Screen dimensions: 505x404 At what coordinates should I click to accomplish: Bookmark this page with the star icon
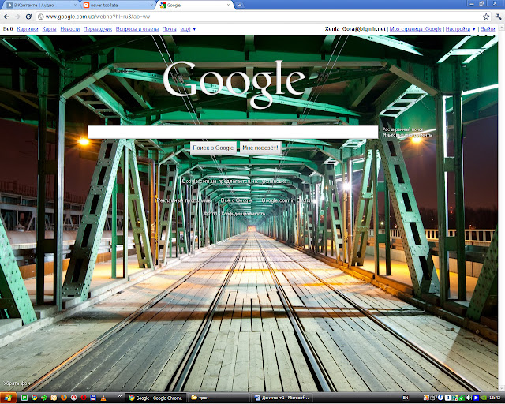[x=486, y=17]
